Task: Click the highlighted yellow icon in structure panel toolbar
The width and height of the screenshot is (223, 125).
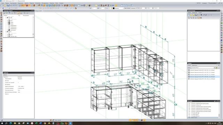Action: pyautogui.click(x=18, y=13)
